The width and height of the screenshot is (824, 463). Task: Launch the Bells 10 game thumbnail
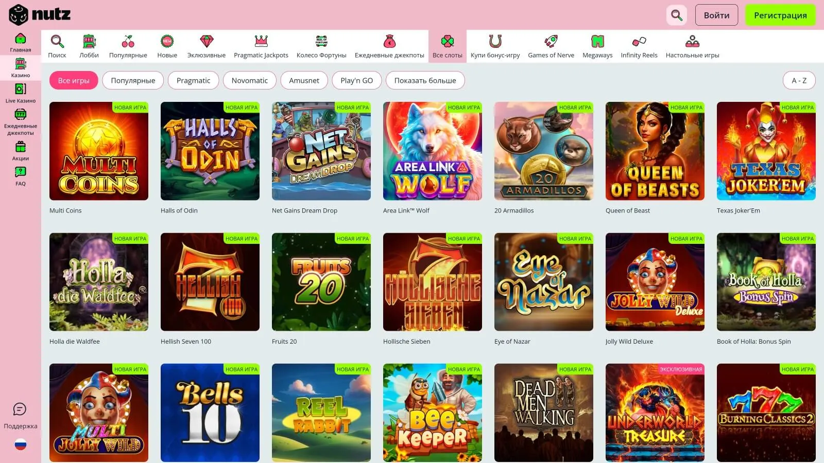(x=210, y=413)
